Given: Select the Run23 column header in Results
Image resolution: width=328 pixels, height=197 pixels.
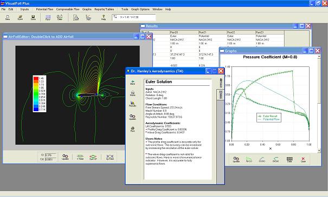Looking at the screenshot, I should (x=269, y=32).
